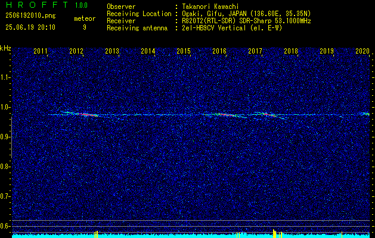Image resolution: width=375 pixels, height=238 pixels.
Task: Click the Observer field label
Action: 121,7
